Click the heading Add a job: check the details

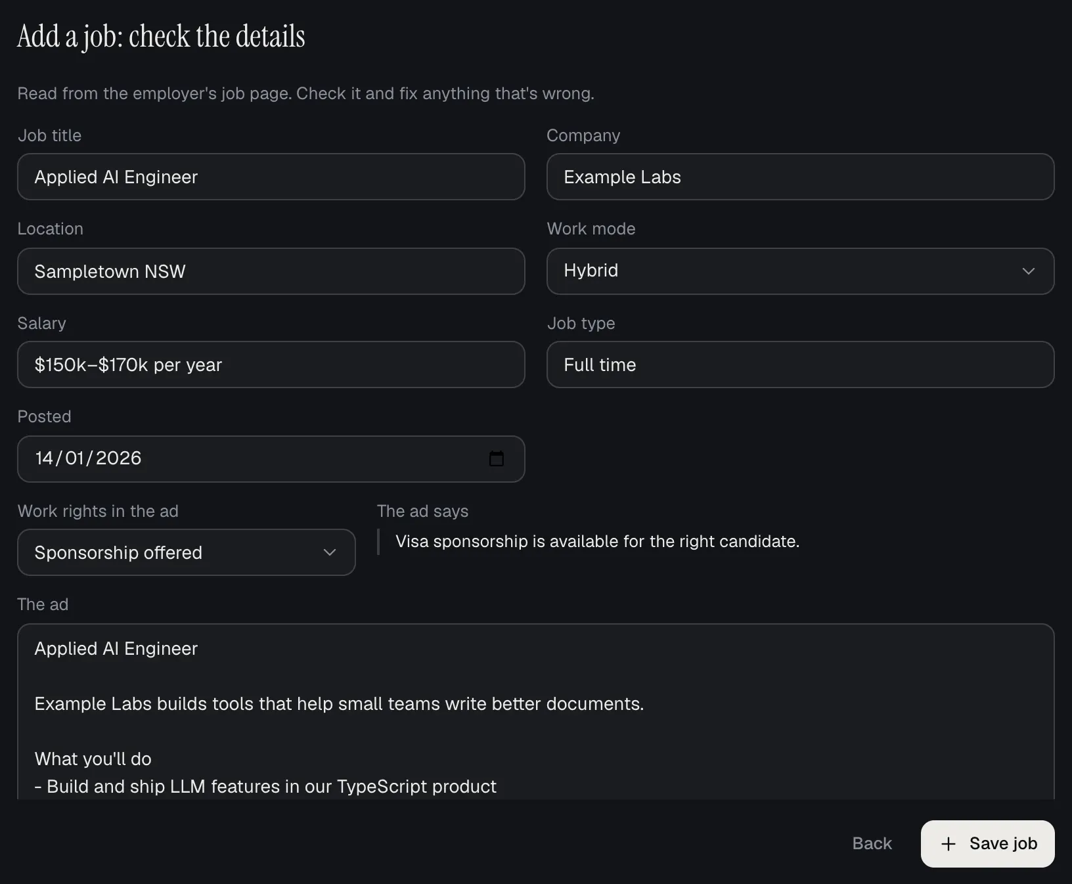tap(161, 37)
